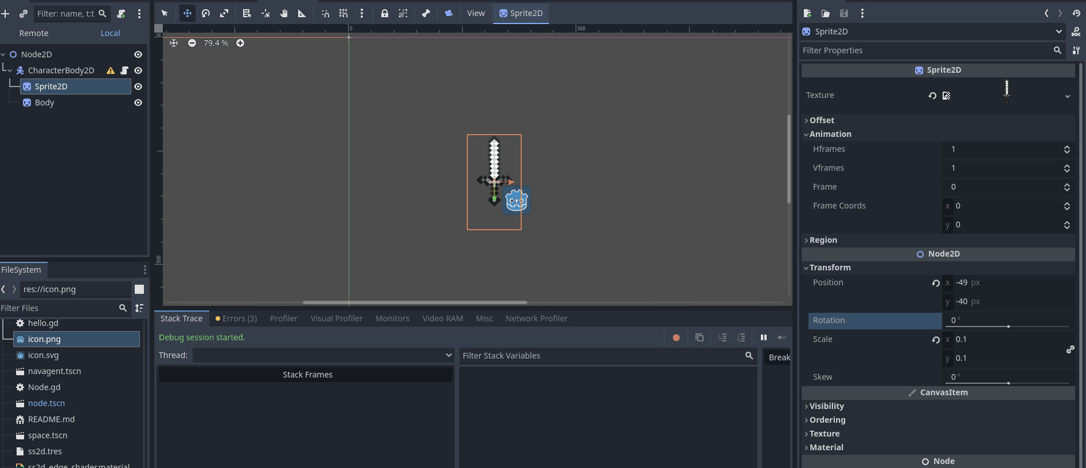The height and width of the screenshot is (468, 1086).
Task: Copy the debugger error
Action: (x=700, y=337)
